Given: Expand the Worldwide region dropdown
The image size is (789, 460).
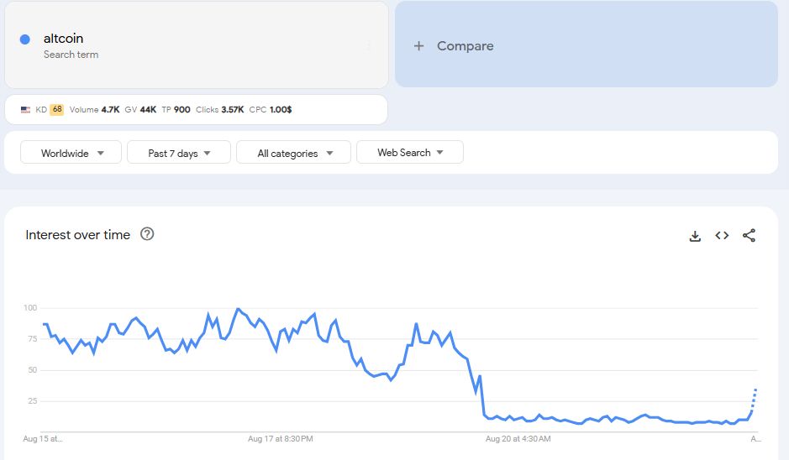Looking at the screenshot, I should pos(73,153).
